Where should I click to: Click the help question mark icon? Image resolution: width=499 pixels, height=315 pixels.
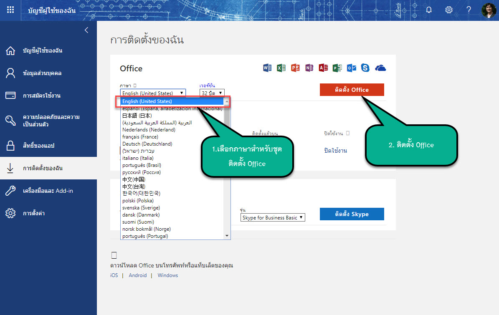pyautogui.click(x=469, y=10)
